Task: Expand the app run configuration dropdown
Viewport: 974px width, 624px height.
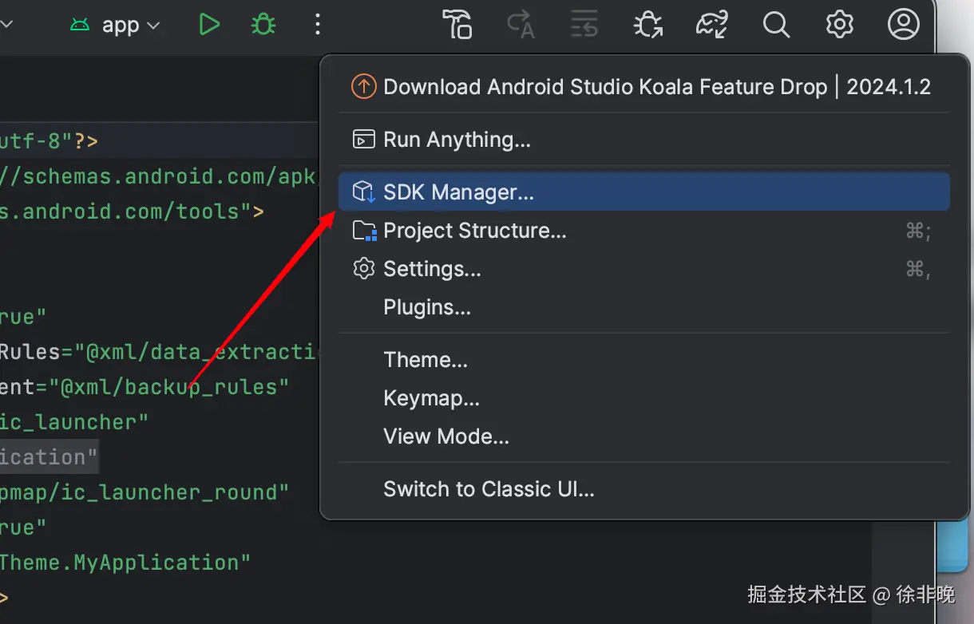Action: [120, 26]
